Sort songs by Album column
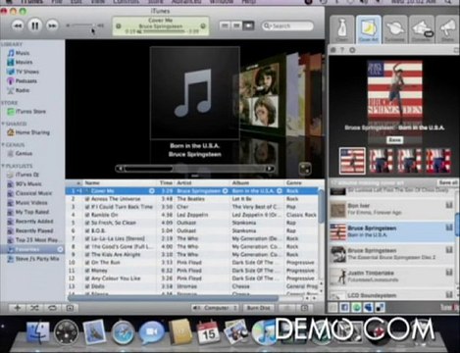This screenshot has width=460, height=353. tap(257, 183)
